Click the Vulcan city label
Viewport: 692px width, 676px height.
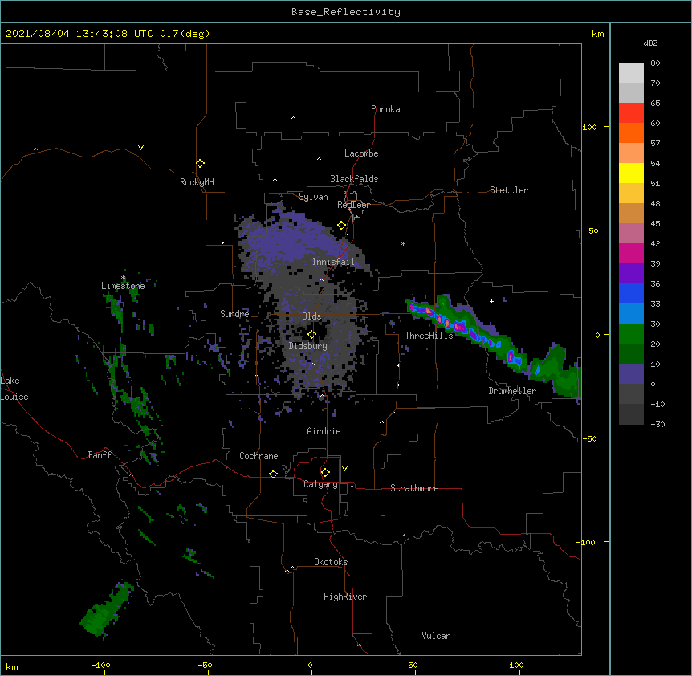(x=436, y=636)
